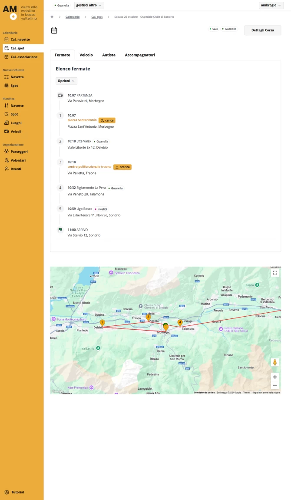Open the gestisci altro dropdown
The width and height of the screenshot is (291, 500).
89,5
